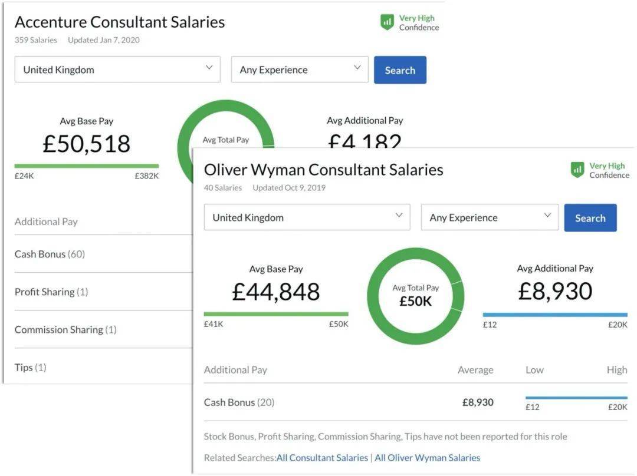Expand Accenture Any Experience dropdown
This screenshot has height=476, width=637.
[300, 70]
